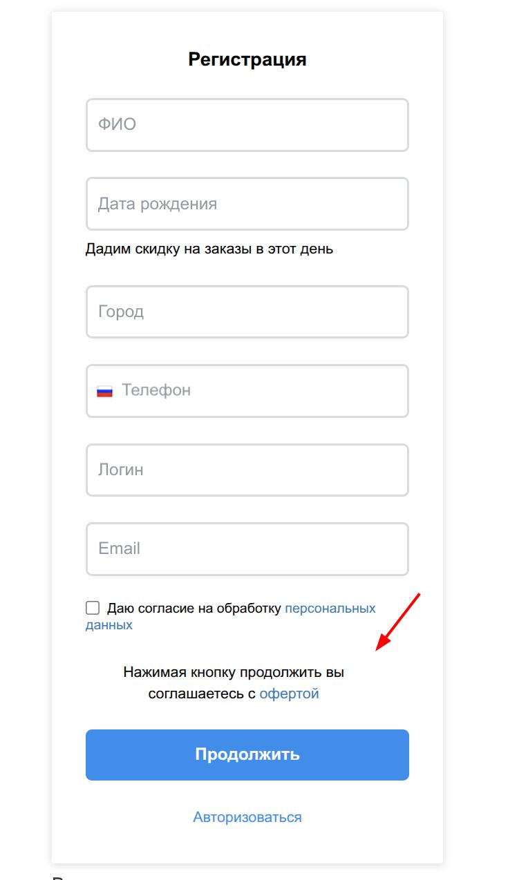Go to Авторизоваться login link
508x880 pixels.
coord(247,817)
